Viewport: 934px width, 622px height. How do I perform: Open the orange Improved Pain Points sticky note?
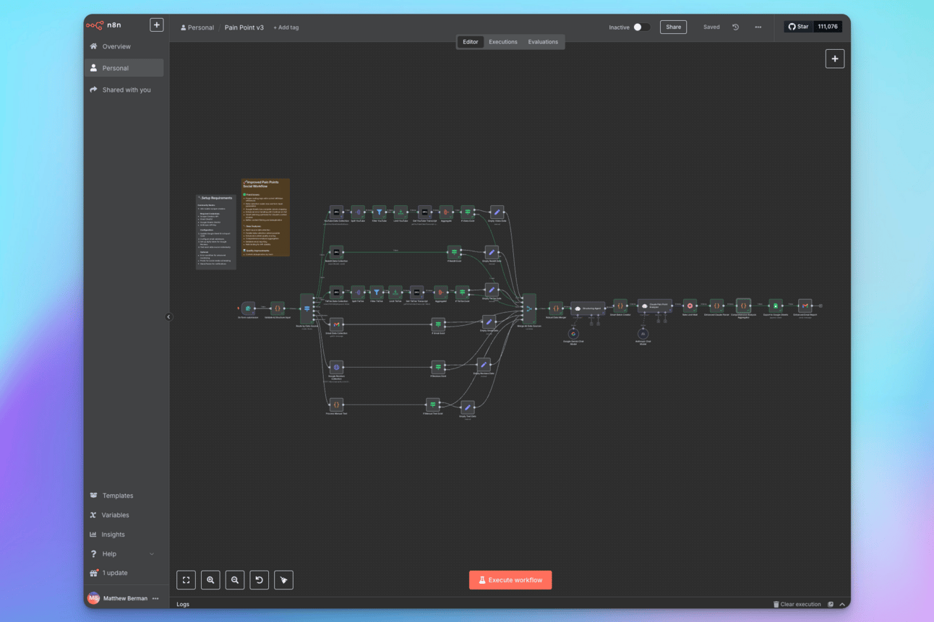(x=265, y=217)
